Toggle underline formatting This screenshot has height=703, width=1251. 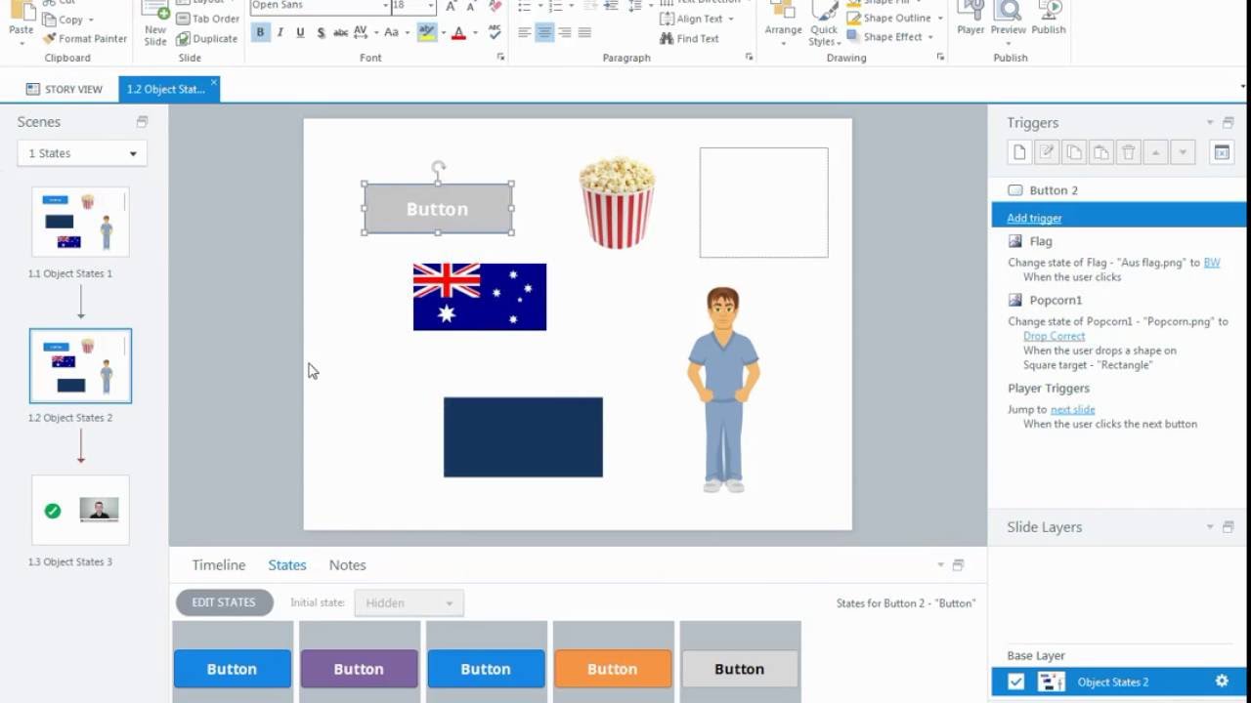[x=300, y=32]
